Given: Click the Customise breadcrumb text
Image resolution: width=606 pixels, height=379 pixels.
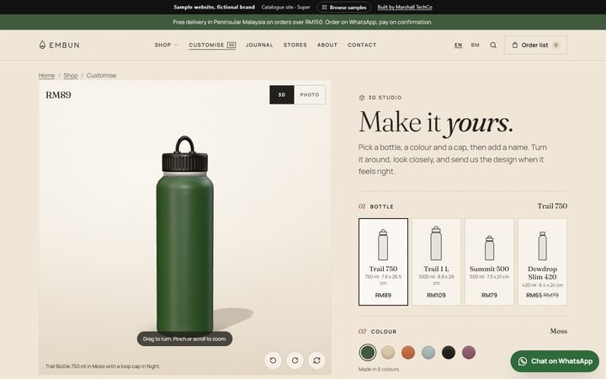Looking at the screenshot, I should (x=101, y=76).
